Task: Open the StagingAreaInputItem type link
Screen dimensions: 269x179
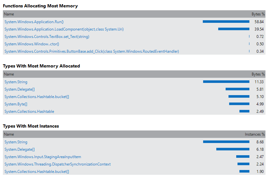Action: coord(43,157)
